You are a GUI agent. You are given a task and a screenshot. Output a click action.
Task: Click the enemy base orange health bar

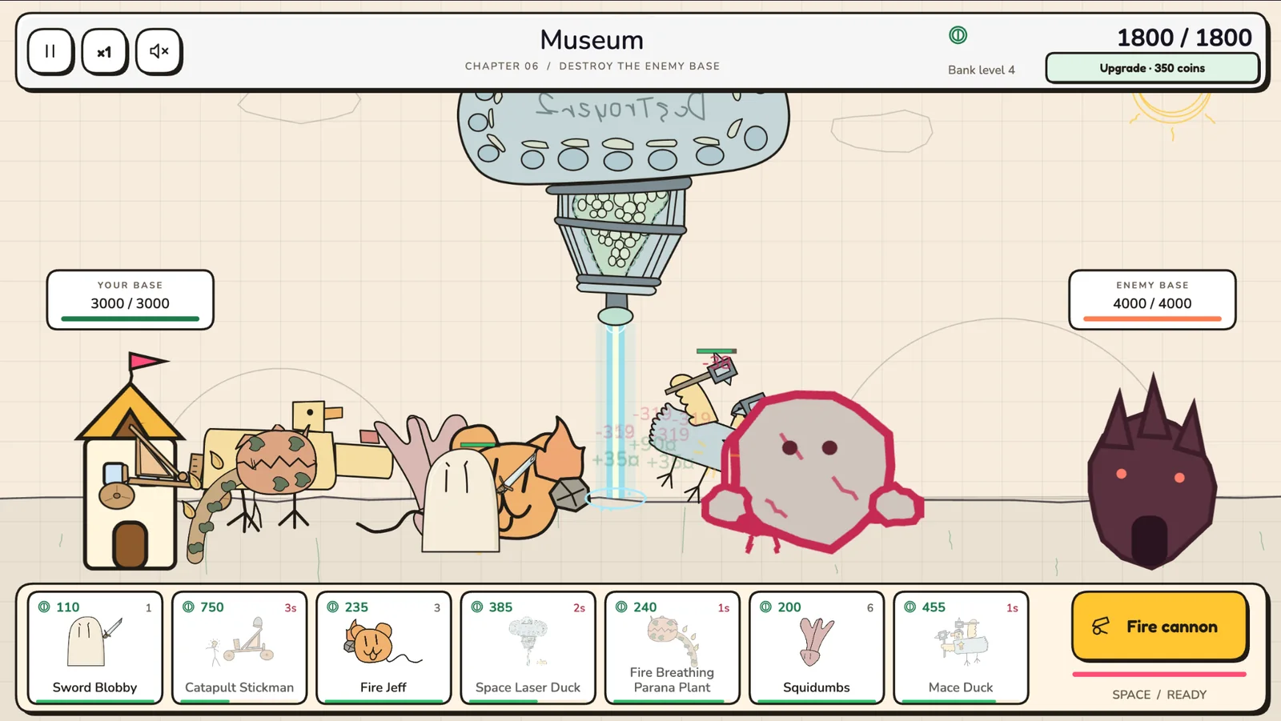pos(1152,318)
